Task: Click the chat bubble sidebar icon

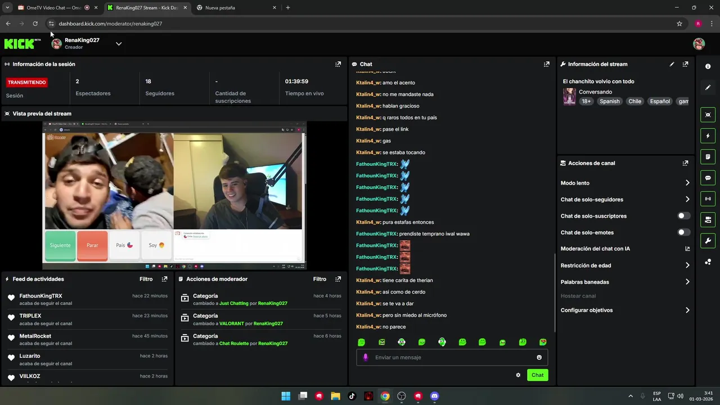Action: [708, 178]
